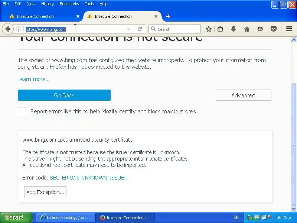This screenshot has width=297, height=223.
Task: Open the Bookmarks menu
Action: click(x=69, y=4)
